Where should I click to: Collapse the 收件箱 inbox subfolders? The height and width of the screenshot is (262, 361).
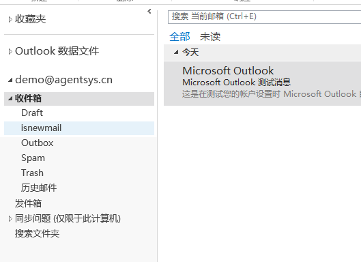point(10,98)
